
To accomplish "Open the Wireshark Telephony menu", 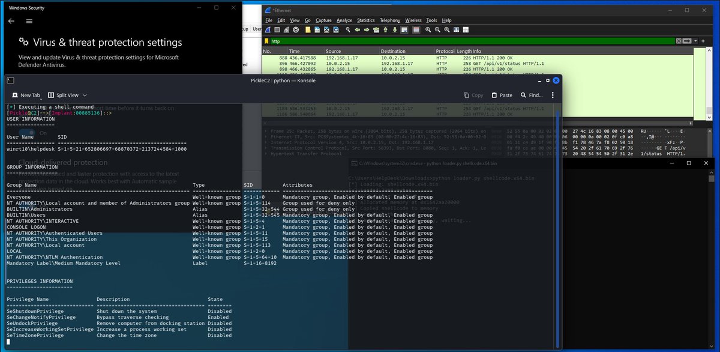I will pos(390,20).
